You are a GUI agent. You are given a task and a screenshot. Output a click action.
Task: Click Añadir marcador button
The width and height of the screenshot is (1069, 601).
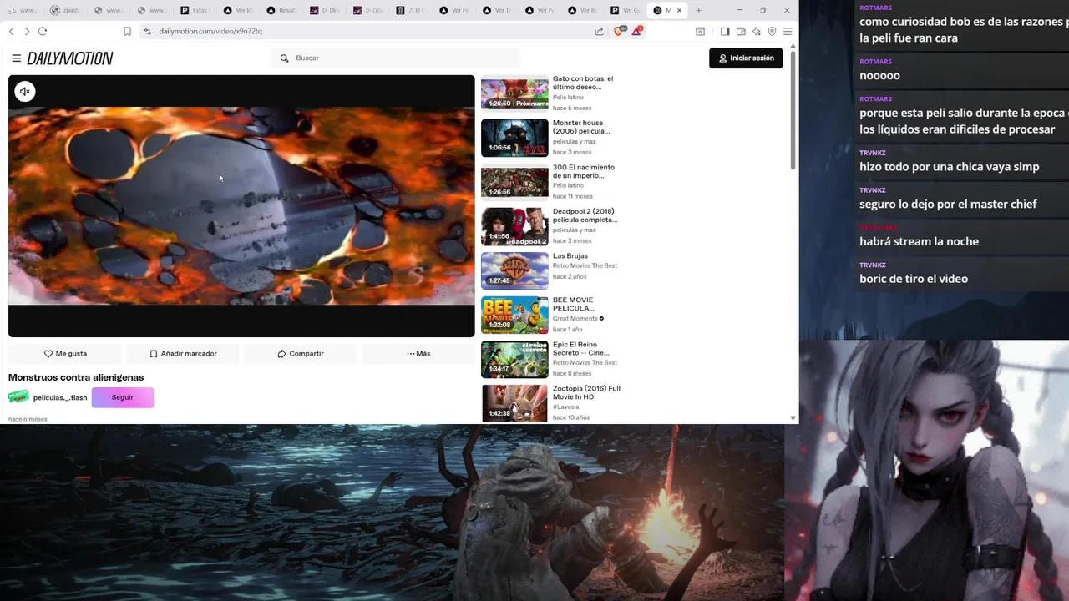183,354
